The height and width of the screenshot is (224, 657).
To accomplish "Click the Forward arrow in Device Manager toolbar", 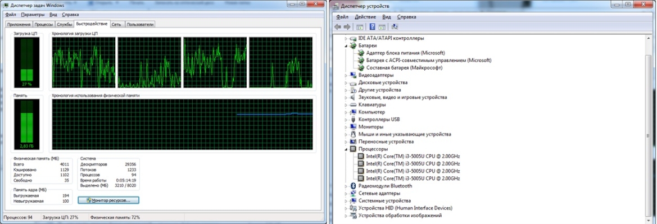I will click(x=347, y=27).
